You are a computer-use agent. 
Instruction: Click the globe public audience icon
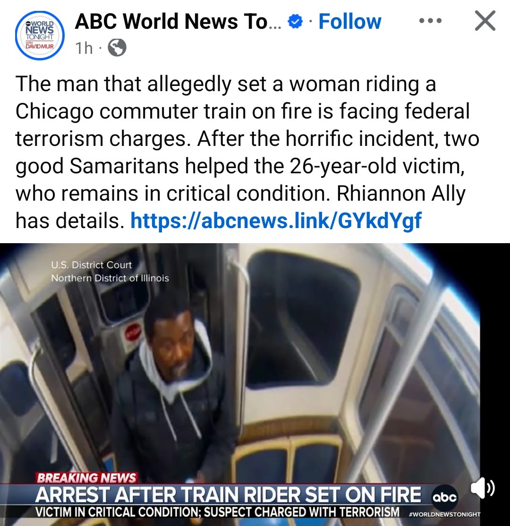117,48
